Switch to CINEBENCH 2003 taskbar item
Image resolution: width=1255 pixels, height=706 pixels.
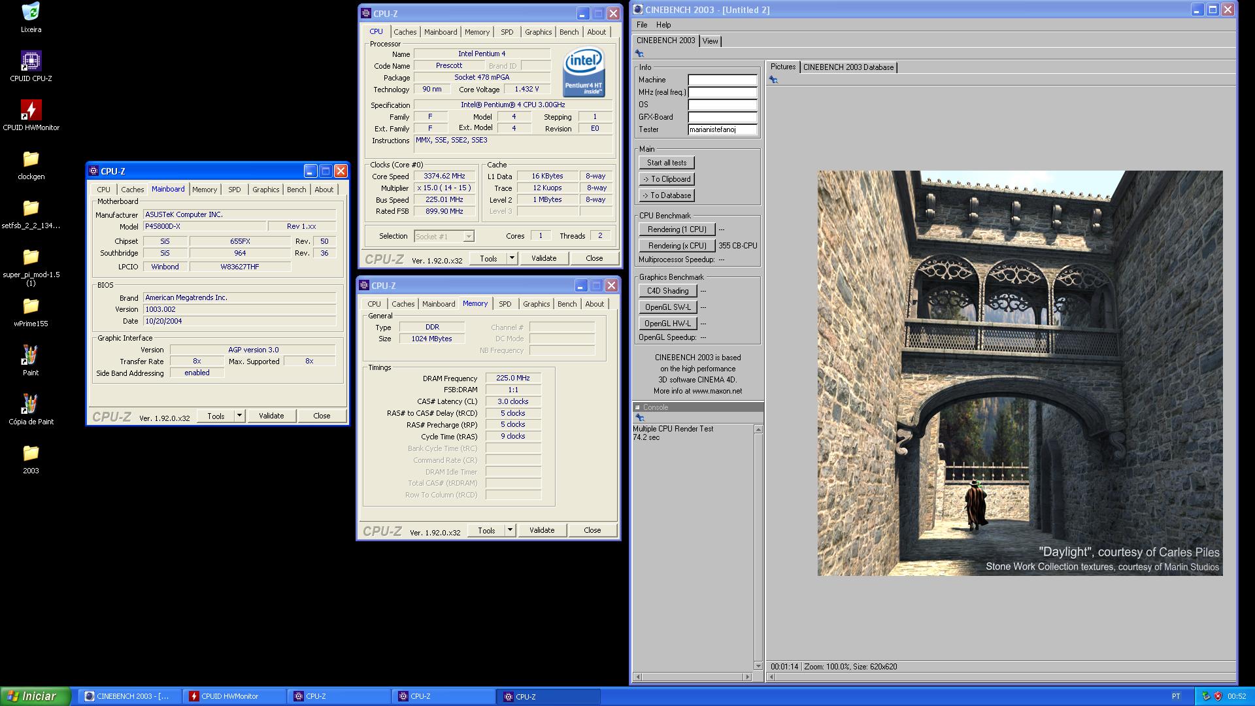point(129,696)
